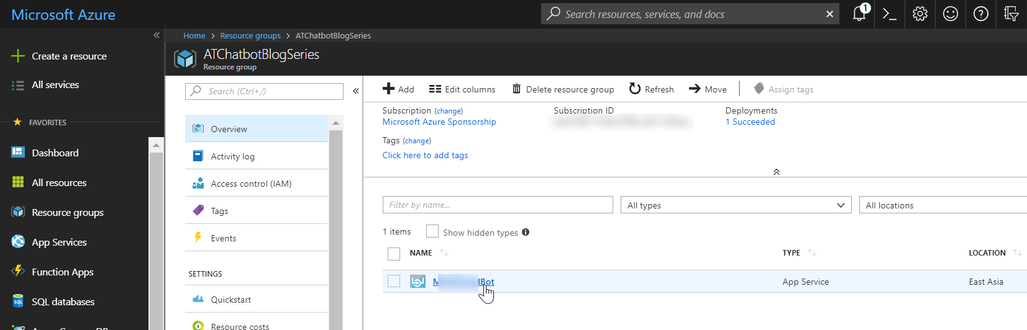Collapse the resource menu pane chevron
Viewport: 1027px width, 330px height.
(355, 91)
